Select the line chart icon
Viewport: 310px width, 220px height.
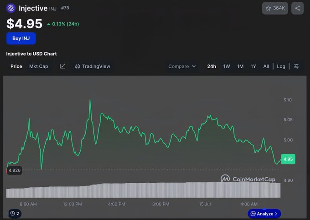pyautogui.click(x=62, y=66)
